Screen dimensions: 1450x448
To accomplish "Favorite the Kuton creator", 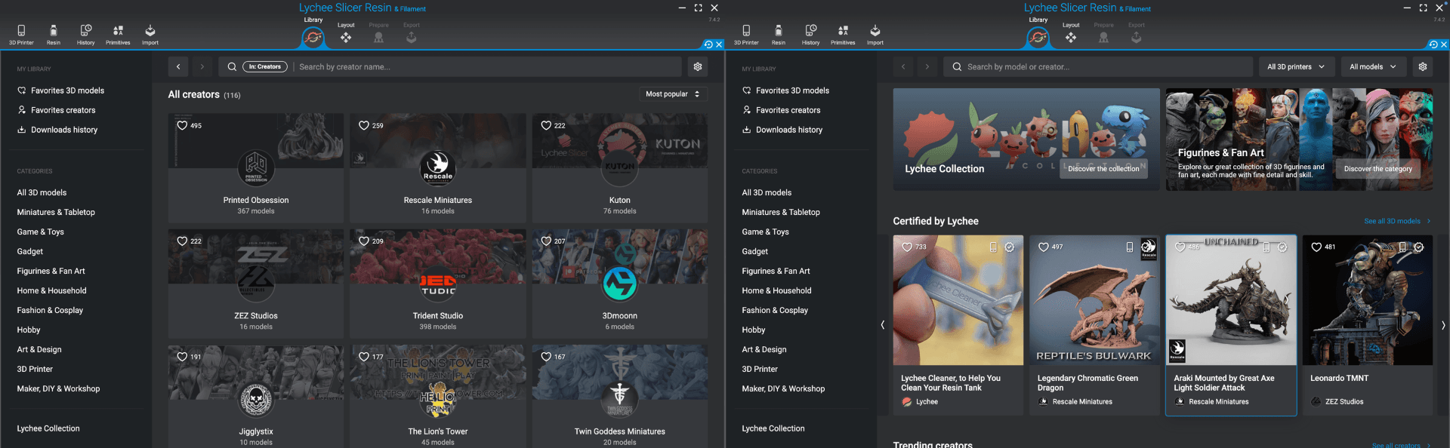I will point(546,125).
